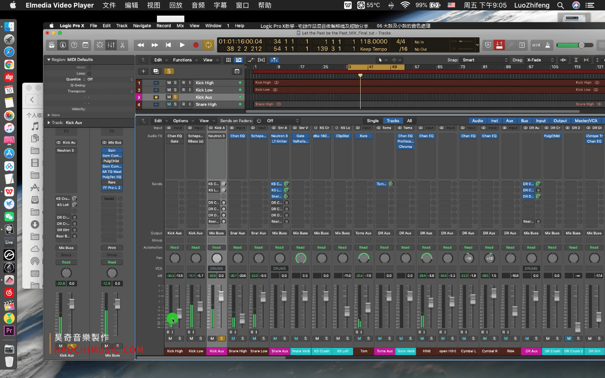Toggle the blue Catch Playhead button
Viewport: 605px width, 378px height.
pyautogui.click(x=275, y=60)
